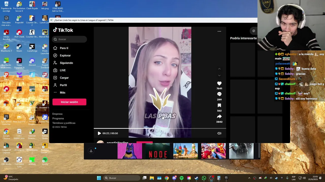
Task: Save video using the bookmark icon
Action: pos(219,105)
